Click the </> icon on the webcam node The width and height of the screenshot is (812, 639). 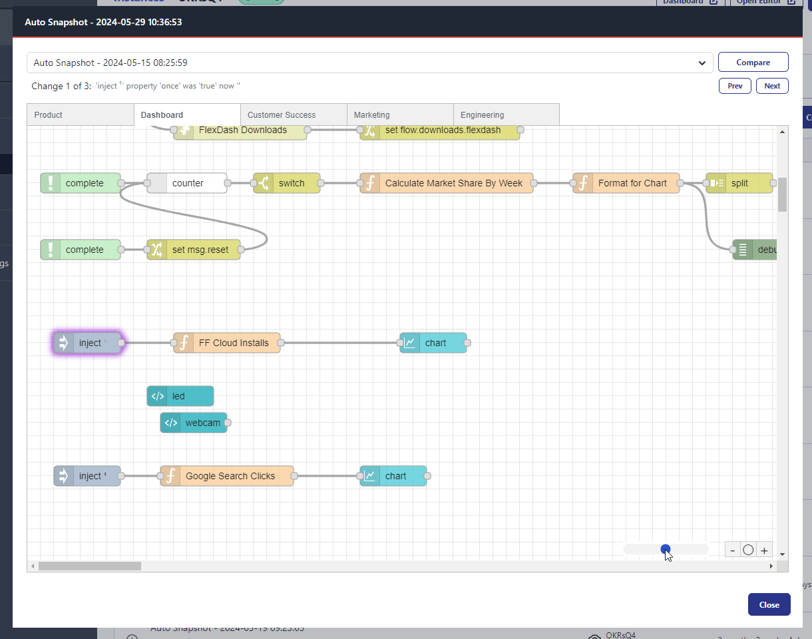pos(170,422)
